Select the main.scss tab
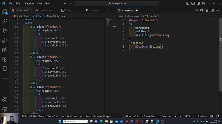The height and width of the screenshot is (124, 222). click(x=127, y=10)
